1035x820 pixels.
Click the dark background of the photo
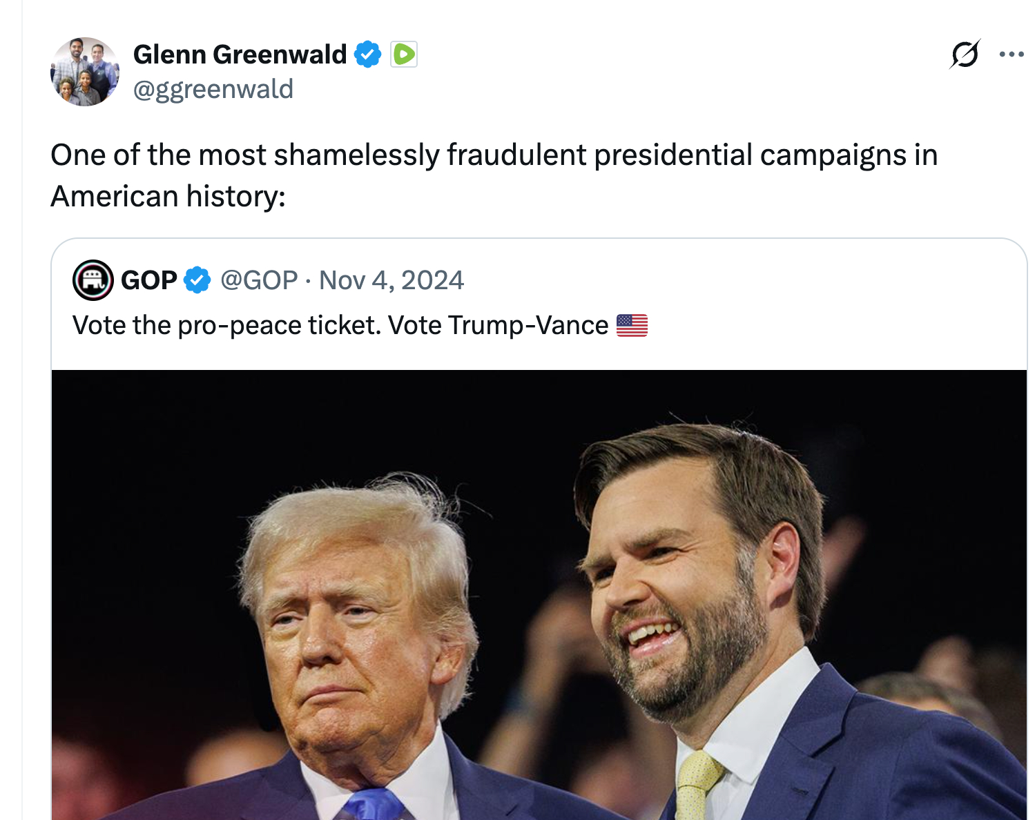[x=207, y=428]
